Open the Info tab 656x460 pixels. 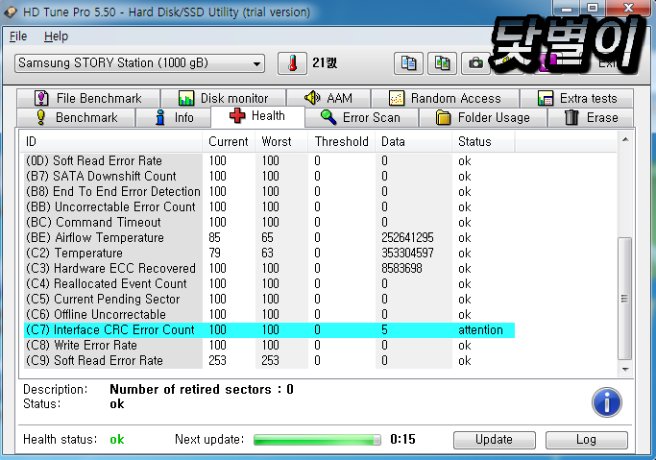[173, 117]
